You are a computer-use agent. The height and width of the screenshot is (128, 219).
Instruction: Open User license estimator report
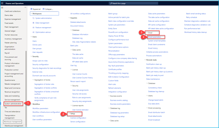point(80,110)
